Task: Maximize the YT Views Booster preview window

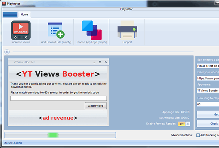Action: point(100,62)
